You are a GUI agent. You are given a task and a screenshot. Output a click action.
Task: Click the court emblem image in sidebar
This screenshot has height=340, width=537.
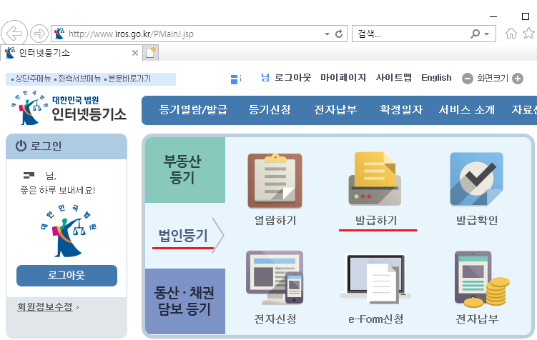pos(69,231)
